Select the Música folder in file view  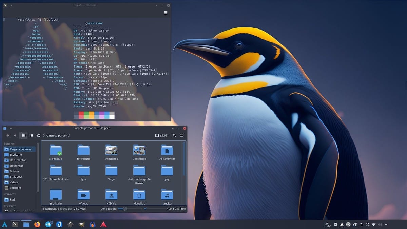click(x=167, y=197)
